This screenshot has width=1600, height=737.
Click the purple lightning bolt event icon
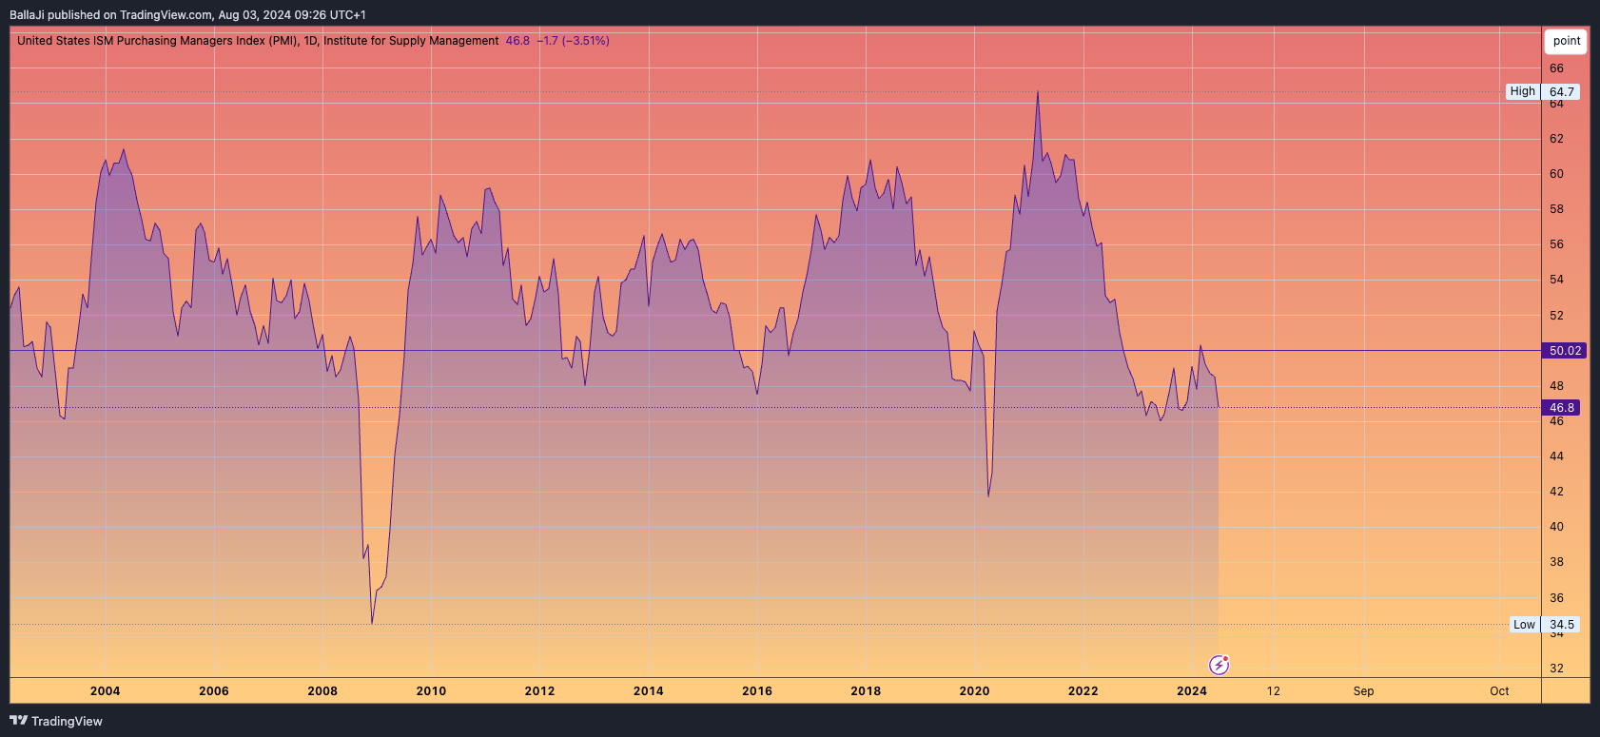click(1219, 665)
